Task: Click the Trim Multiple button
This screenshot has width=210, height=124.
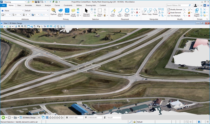Action: coord(174,16)
